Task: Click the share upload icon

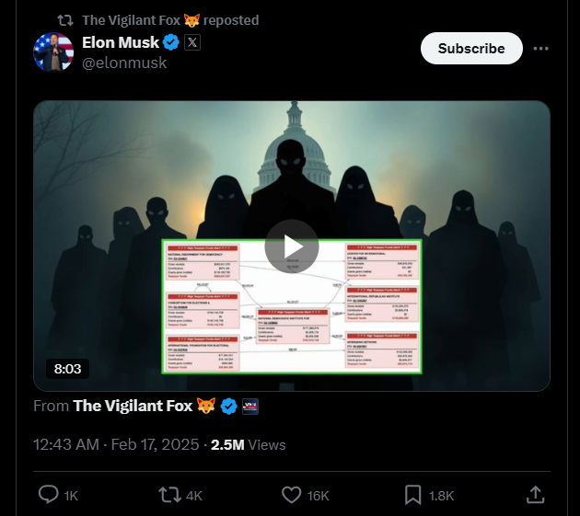Action: pyautogui.click(x=535, y=495)
